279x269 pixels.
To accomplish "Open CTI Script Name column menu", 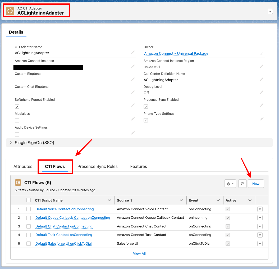I will coord(109,200).
